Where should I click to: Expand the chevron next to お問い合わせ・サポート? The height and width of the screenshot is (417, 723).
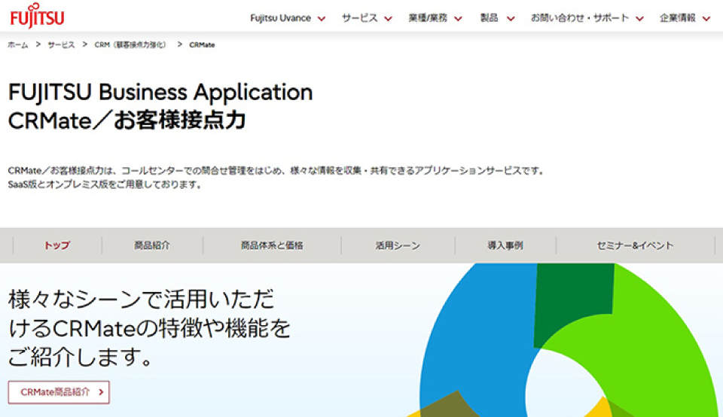click(x=639, y=19)
